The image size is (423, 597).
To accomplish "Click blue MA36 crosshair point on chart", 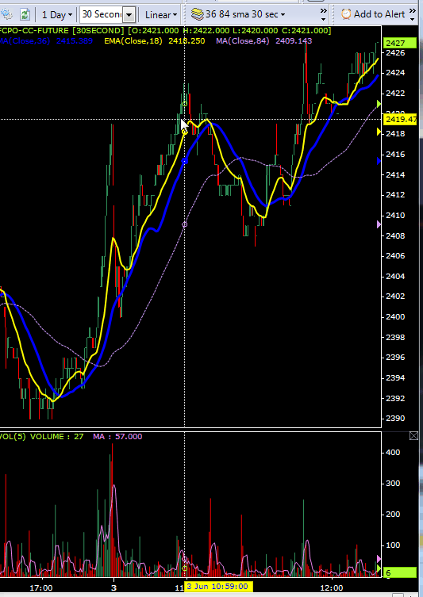I will 185,162.
